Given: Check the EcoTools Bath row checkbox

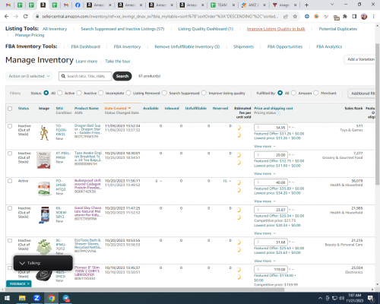Looking at the screenshot, I should click(10, 241).
